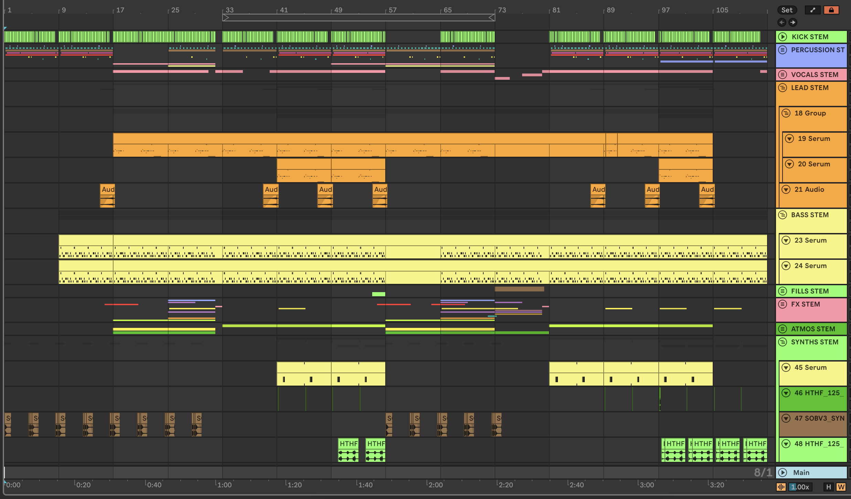Select the Aud clip ending at bar 17
This screenshot has width=851, height=499.
[x=107, y=196]
